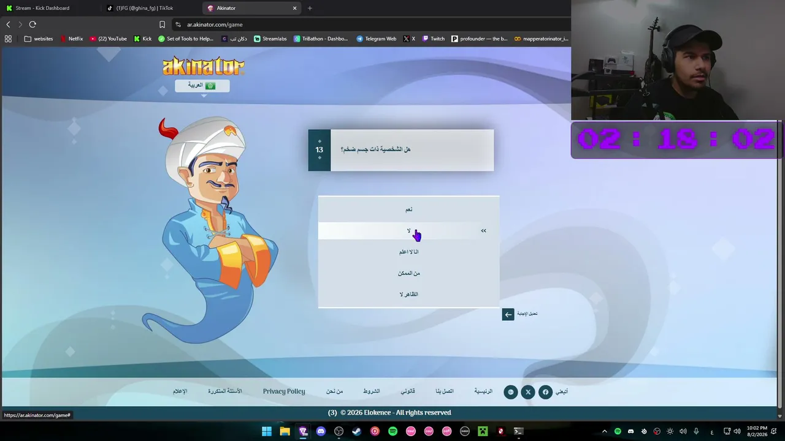Viewport: 785px width, 441px height.
Task: Open the العربية language selector
Action: tap(202, 86)
